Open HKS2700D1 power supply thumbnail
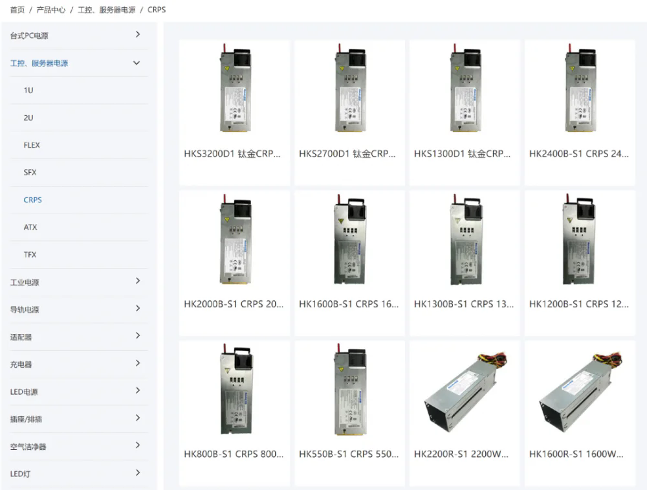This screenshot has height=490, width=647. coord(350,88)
